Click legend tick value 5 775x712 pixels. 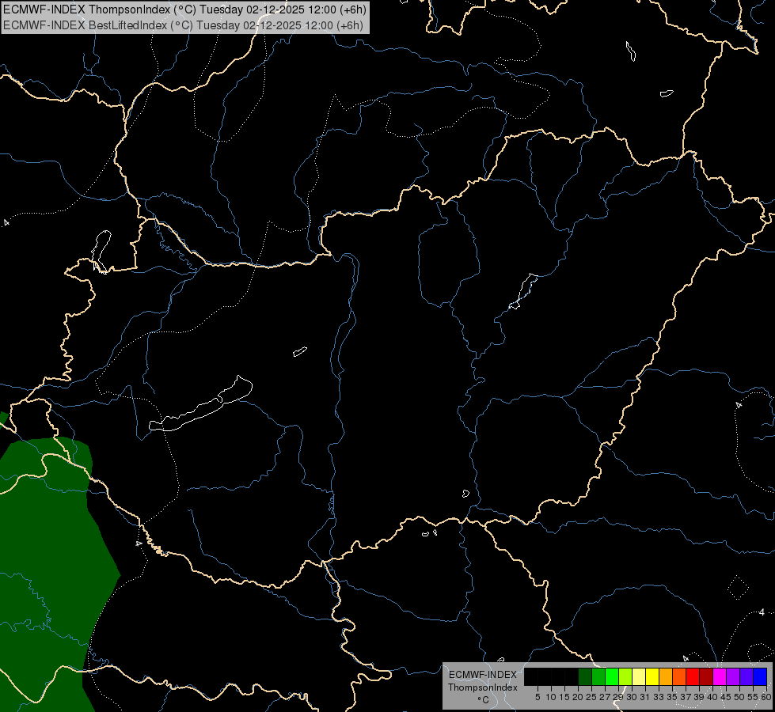[x=538, y=697]
